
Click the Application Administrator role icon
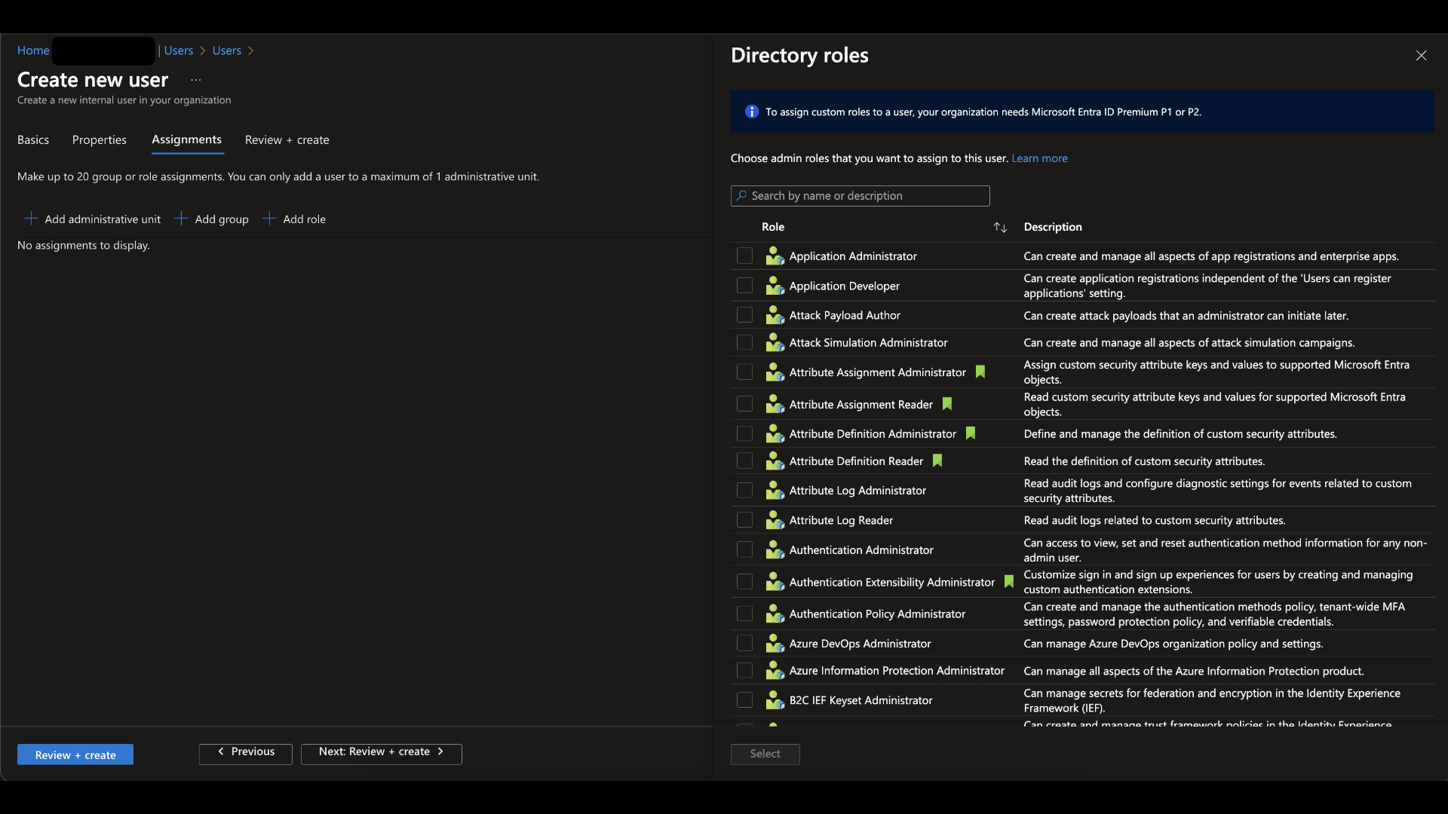tap(775, 256)
